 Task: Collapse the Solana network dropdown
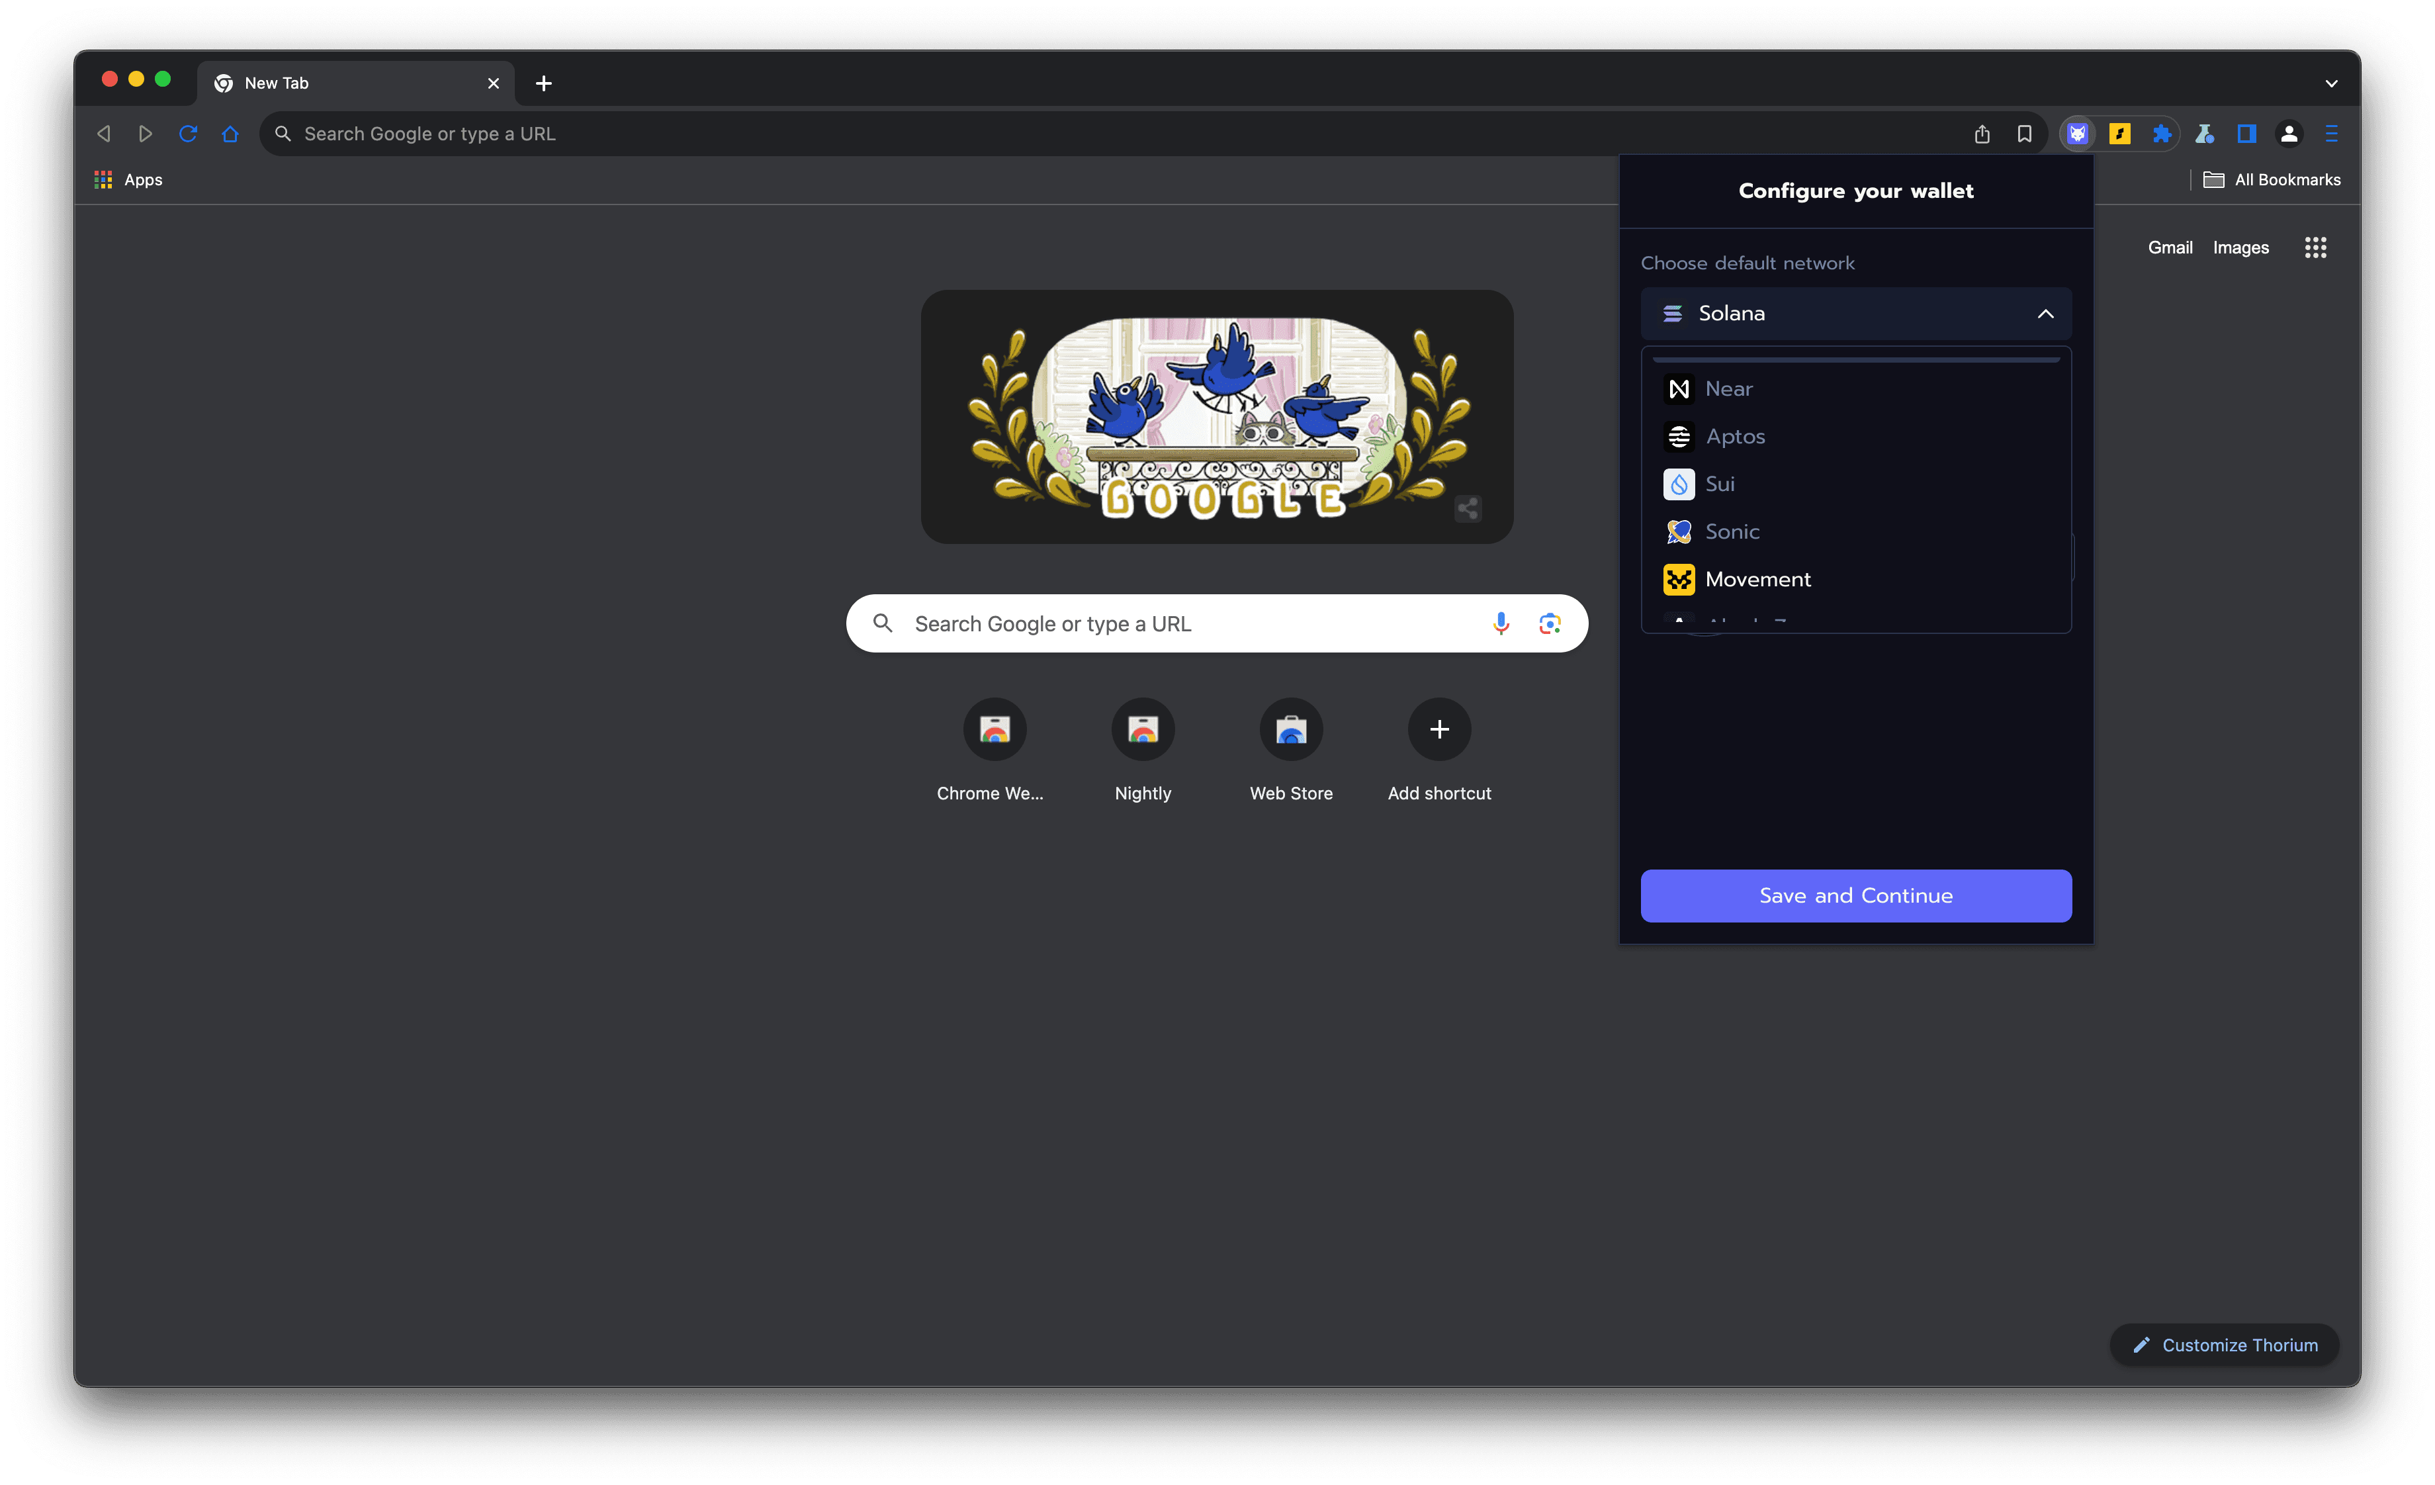tap(1856, 313)
